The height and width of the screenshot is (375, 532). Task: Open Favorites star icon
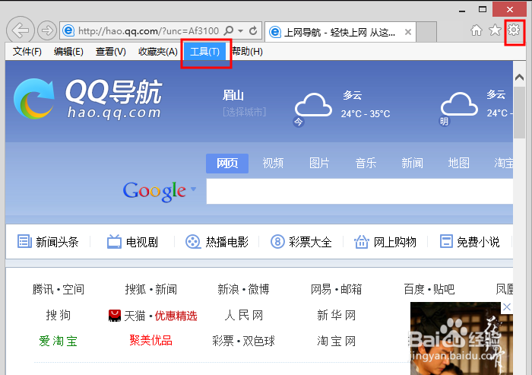[x=495, y=30]
